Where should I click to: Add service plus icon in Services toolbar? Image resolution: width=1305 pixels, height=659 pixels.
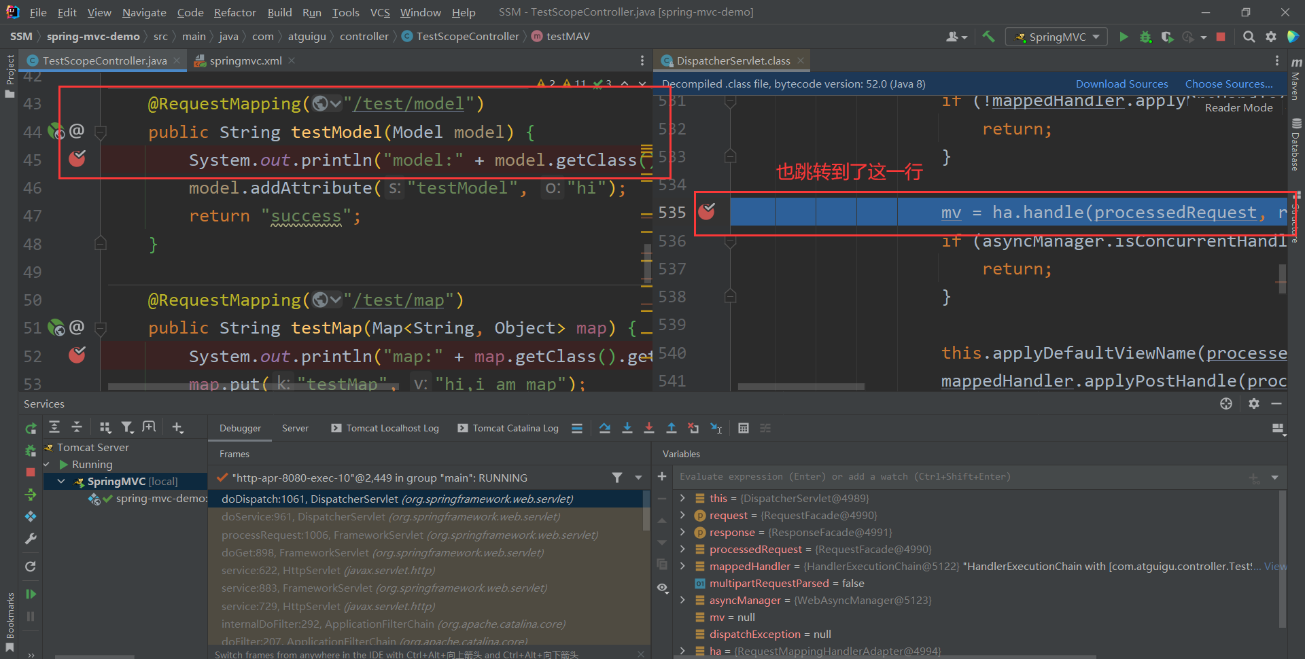coord(177,427)
